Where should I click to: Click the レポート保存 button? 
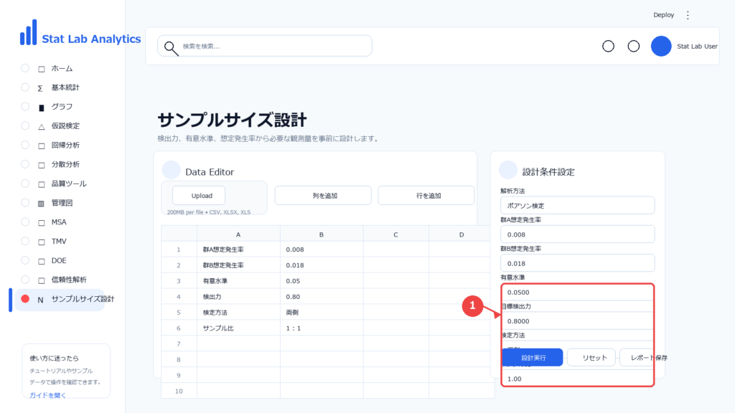point(643,358)
